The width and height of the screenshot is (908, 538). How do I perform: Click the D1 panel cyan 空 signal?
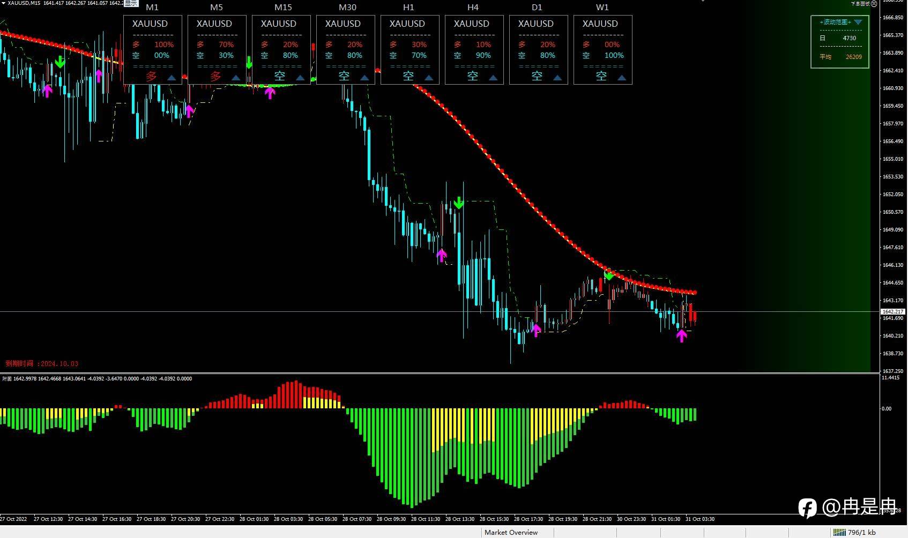(537, 76)
